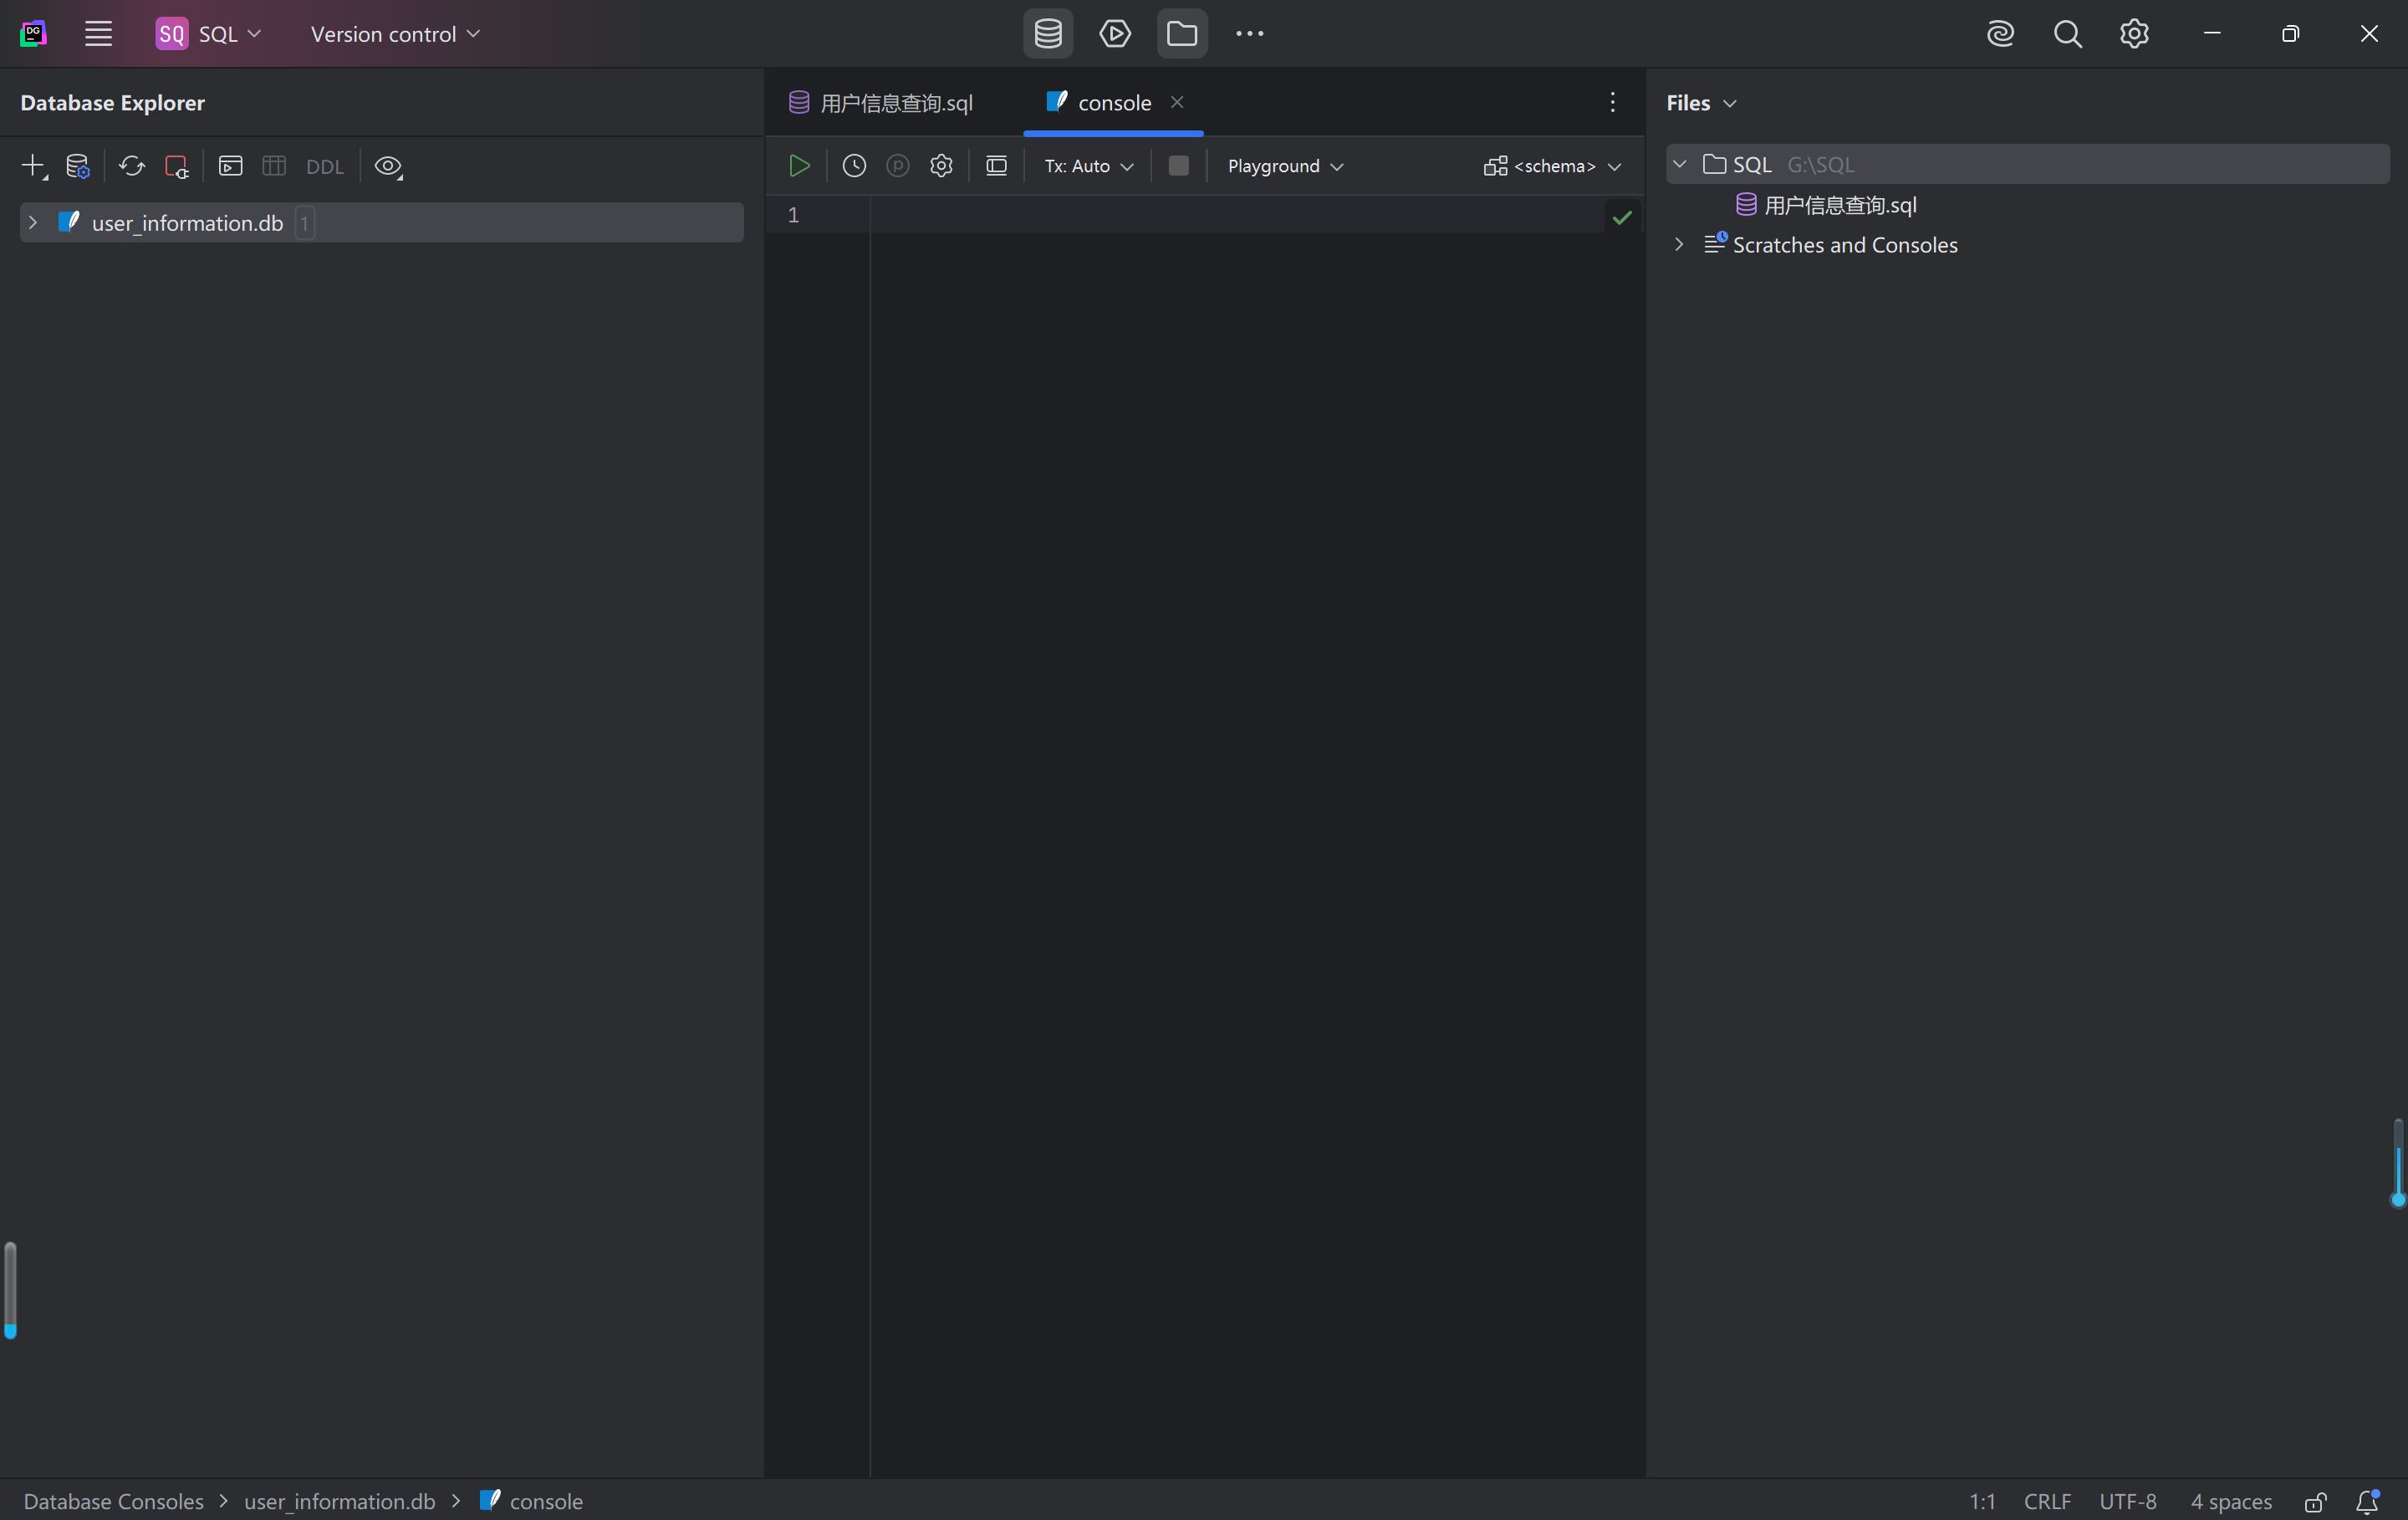The width and height of the screenshot is (2408, 1520).
Task: Open the console settings gear icon
Action: pos(941,166)
